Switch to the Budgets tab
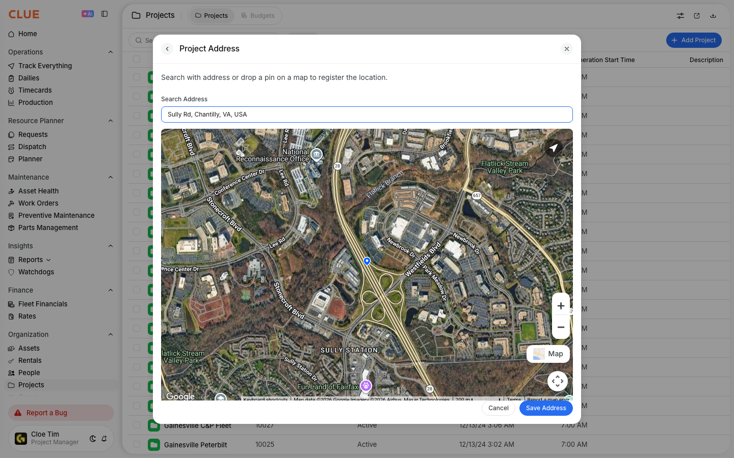 (258, 16)
